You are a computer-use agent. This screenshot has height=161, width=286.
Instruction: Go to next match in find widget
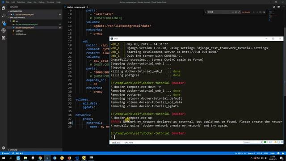click(x=257, y=12)
